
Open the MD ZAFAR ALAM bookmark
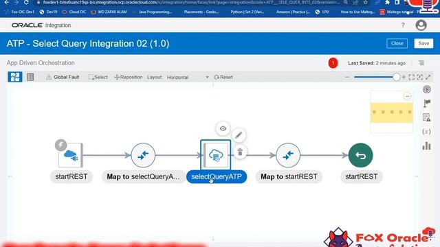click(109, 12)
